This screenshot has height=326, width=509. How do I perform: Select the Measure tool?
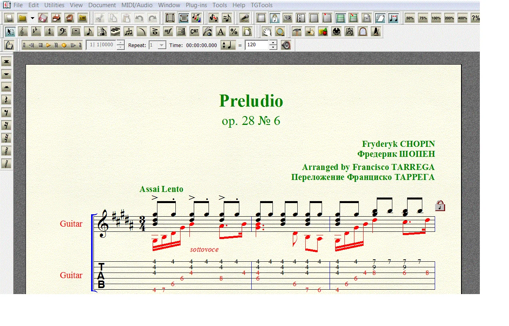[76, 32]
